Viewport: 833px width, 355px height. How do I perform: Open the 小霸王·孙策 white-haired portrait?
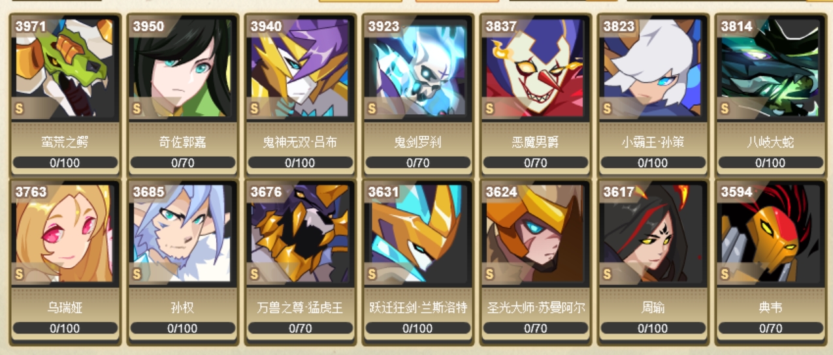[x=653, y=67]
